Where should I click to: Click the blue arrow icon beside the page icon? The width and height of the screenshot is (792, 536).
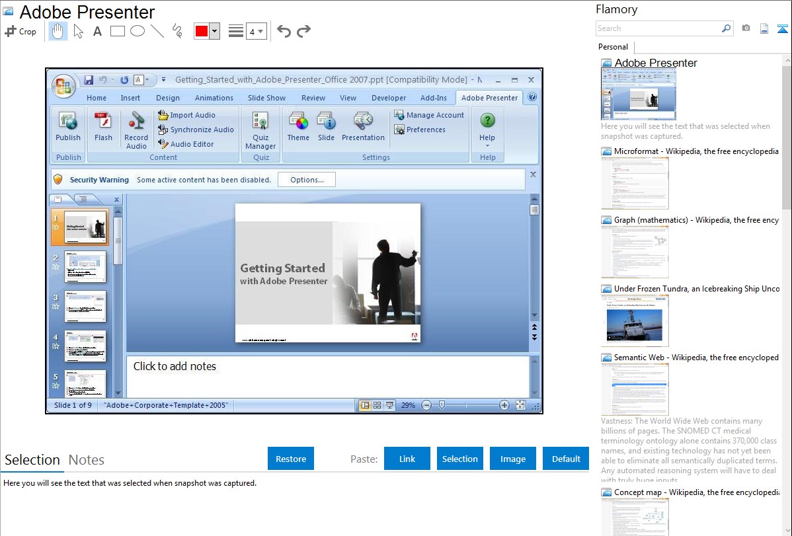click(782, 28)
